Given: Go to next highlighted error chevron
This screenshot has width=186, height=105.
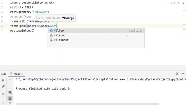Looking at the screenshot, I should [183, 3].
